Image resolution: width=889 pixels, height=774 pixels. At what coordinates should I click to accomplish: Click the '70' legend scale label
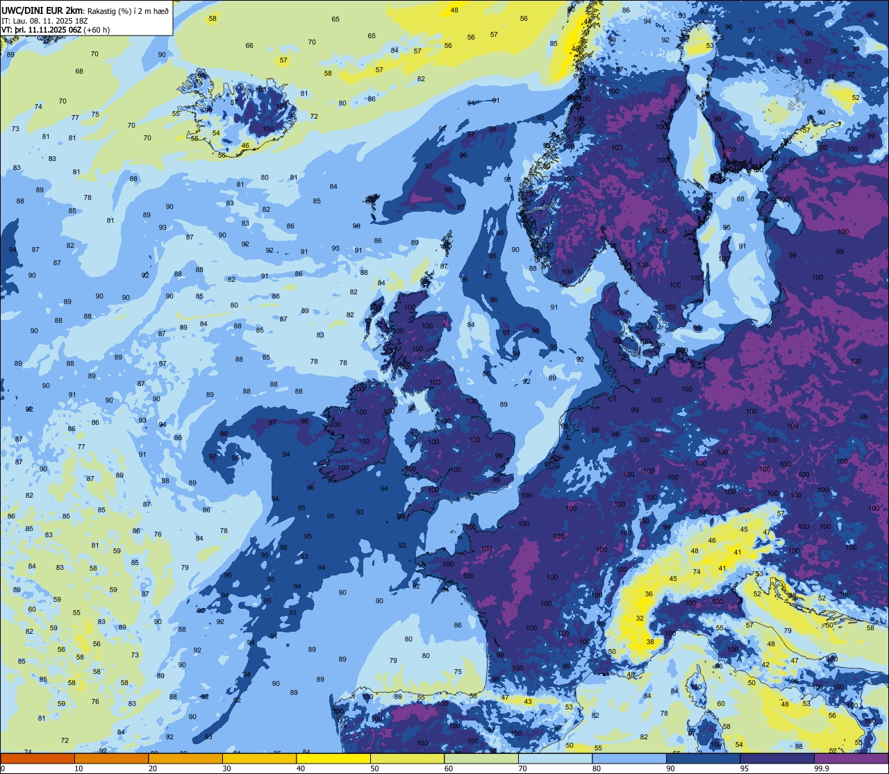click(x=522, y=768)
